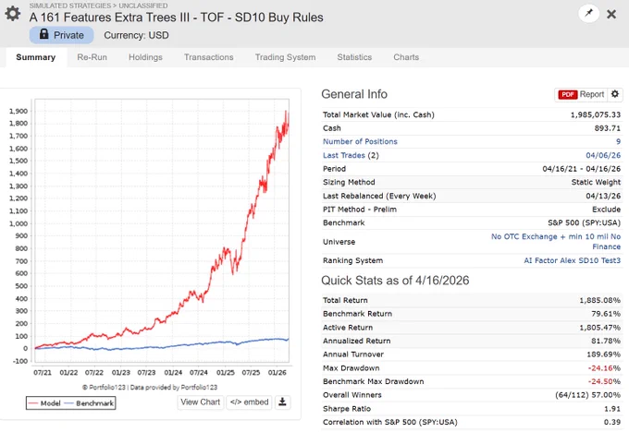This screenshot has height=432, width=629.
Task: Select the Cash value 893.71
Action: tap(608, 128)
